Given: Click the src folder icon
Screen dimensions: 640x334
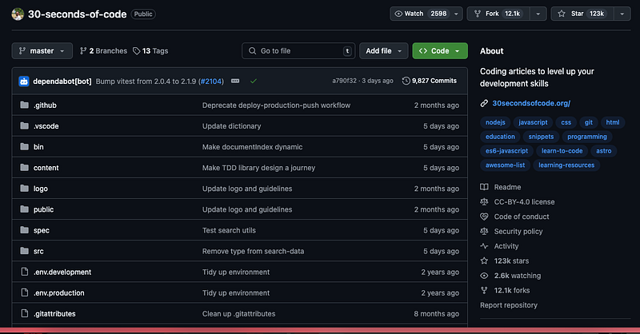Looking at the screenshot, I should point(25,250).
